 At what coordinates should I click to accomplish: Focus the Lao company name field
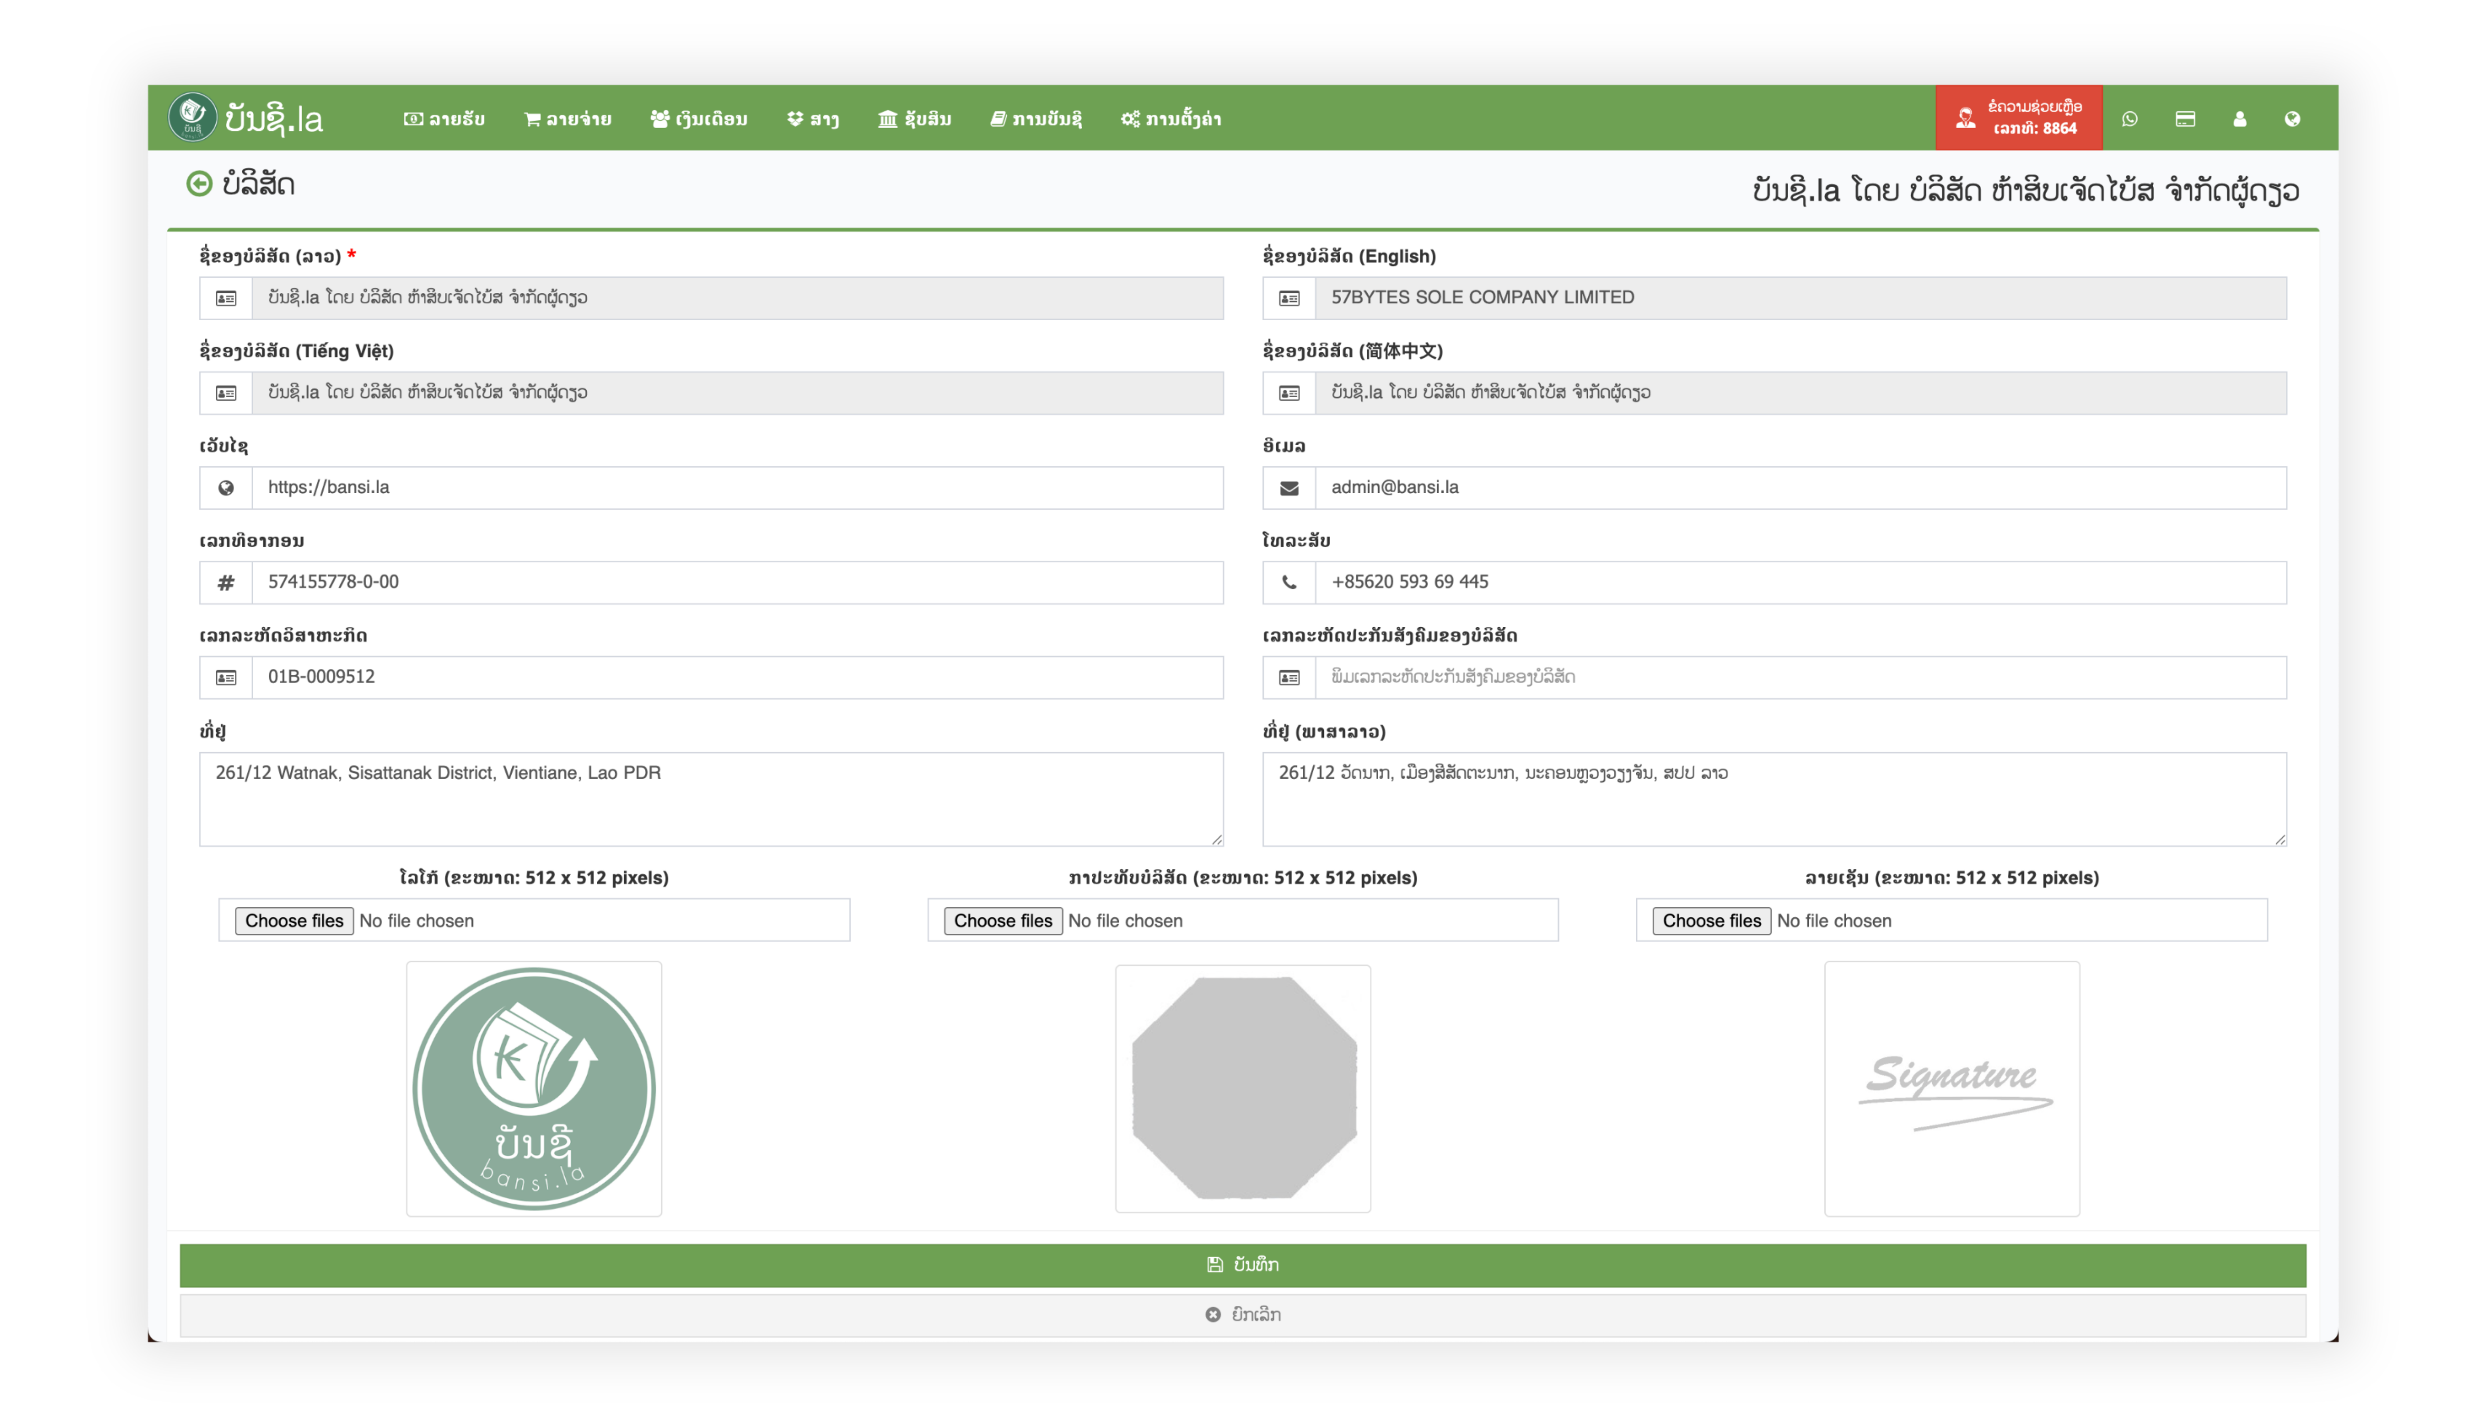[737, 298]
